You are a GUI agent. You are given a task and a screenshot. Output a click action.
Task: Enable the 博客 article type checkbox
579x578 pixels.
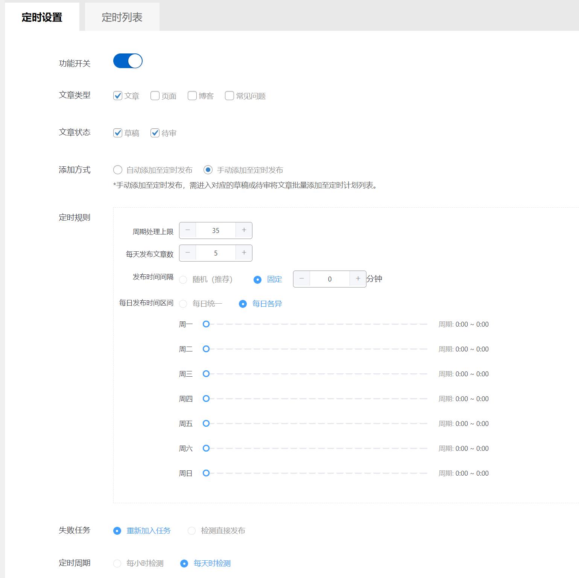pos(192,96)
